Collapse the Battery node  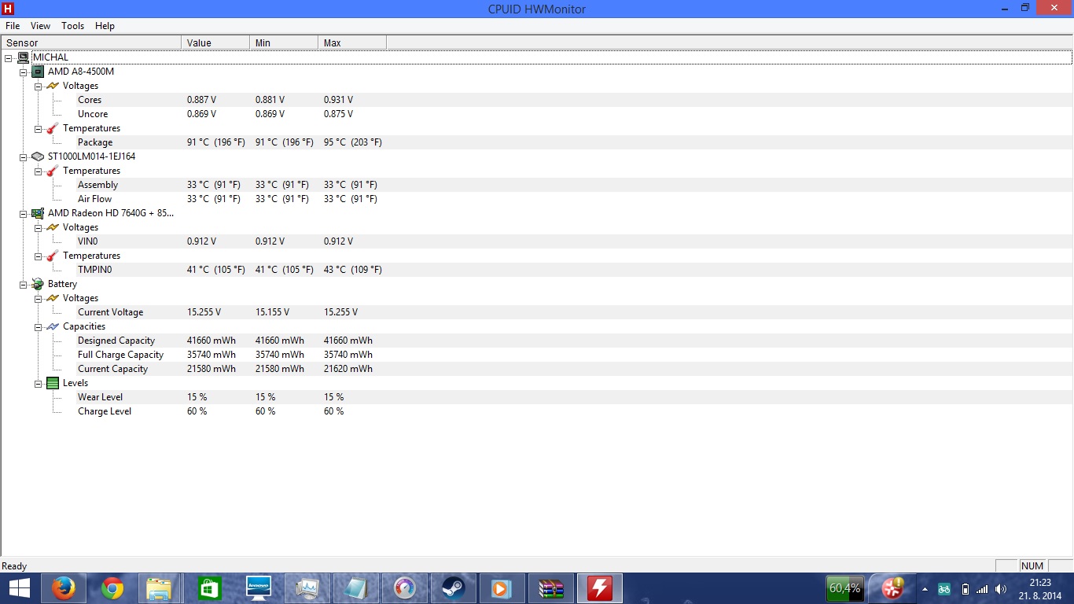tap(23, 284)
